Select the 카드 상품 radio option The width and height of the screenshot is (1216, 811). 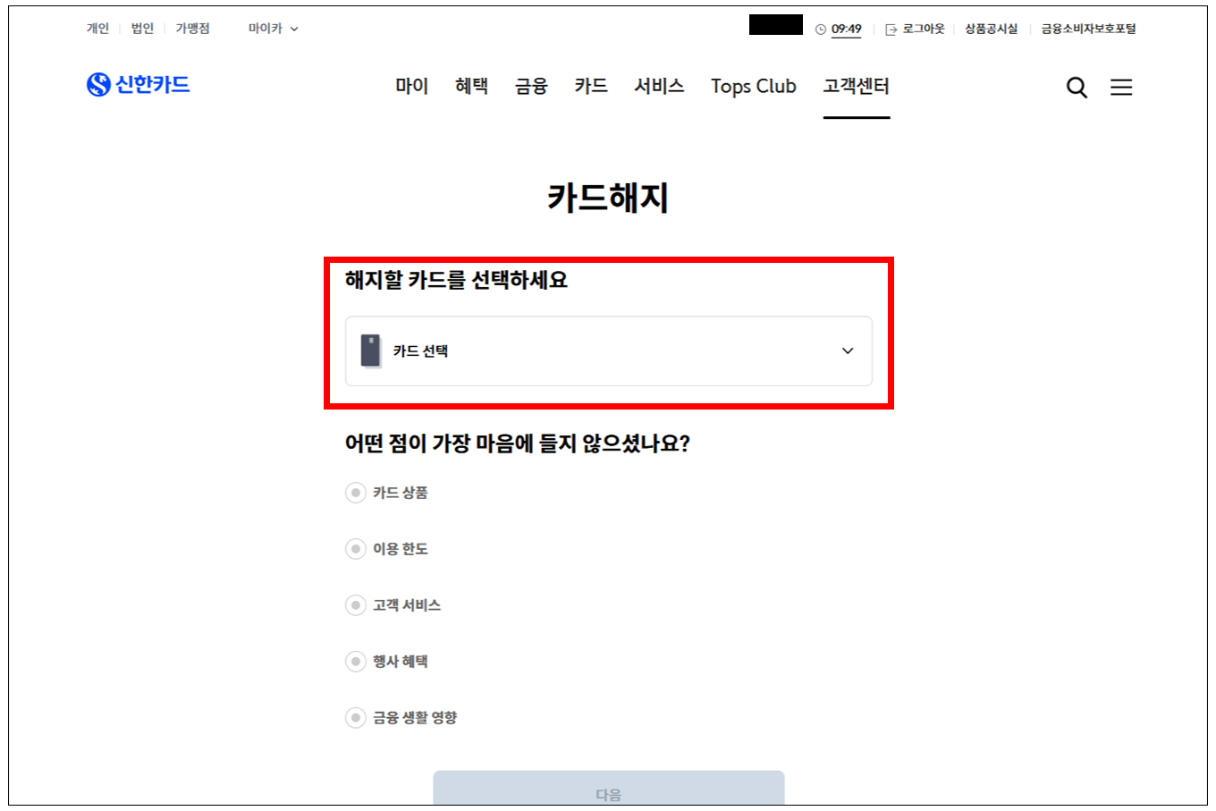pyautogui.click(x=356, y=493)
